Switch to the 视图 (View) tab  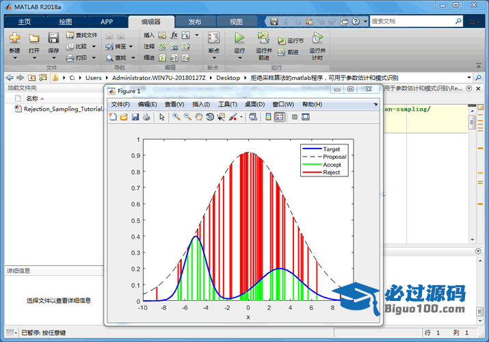tap(236, 22)
